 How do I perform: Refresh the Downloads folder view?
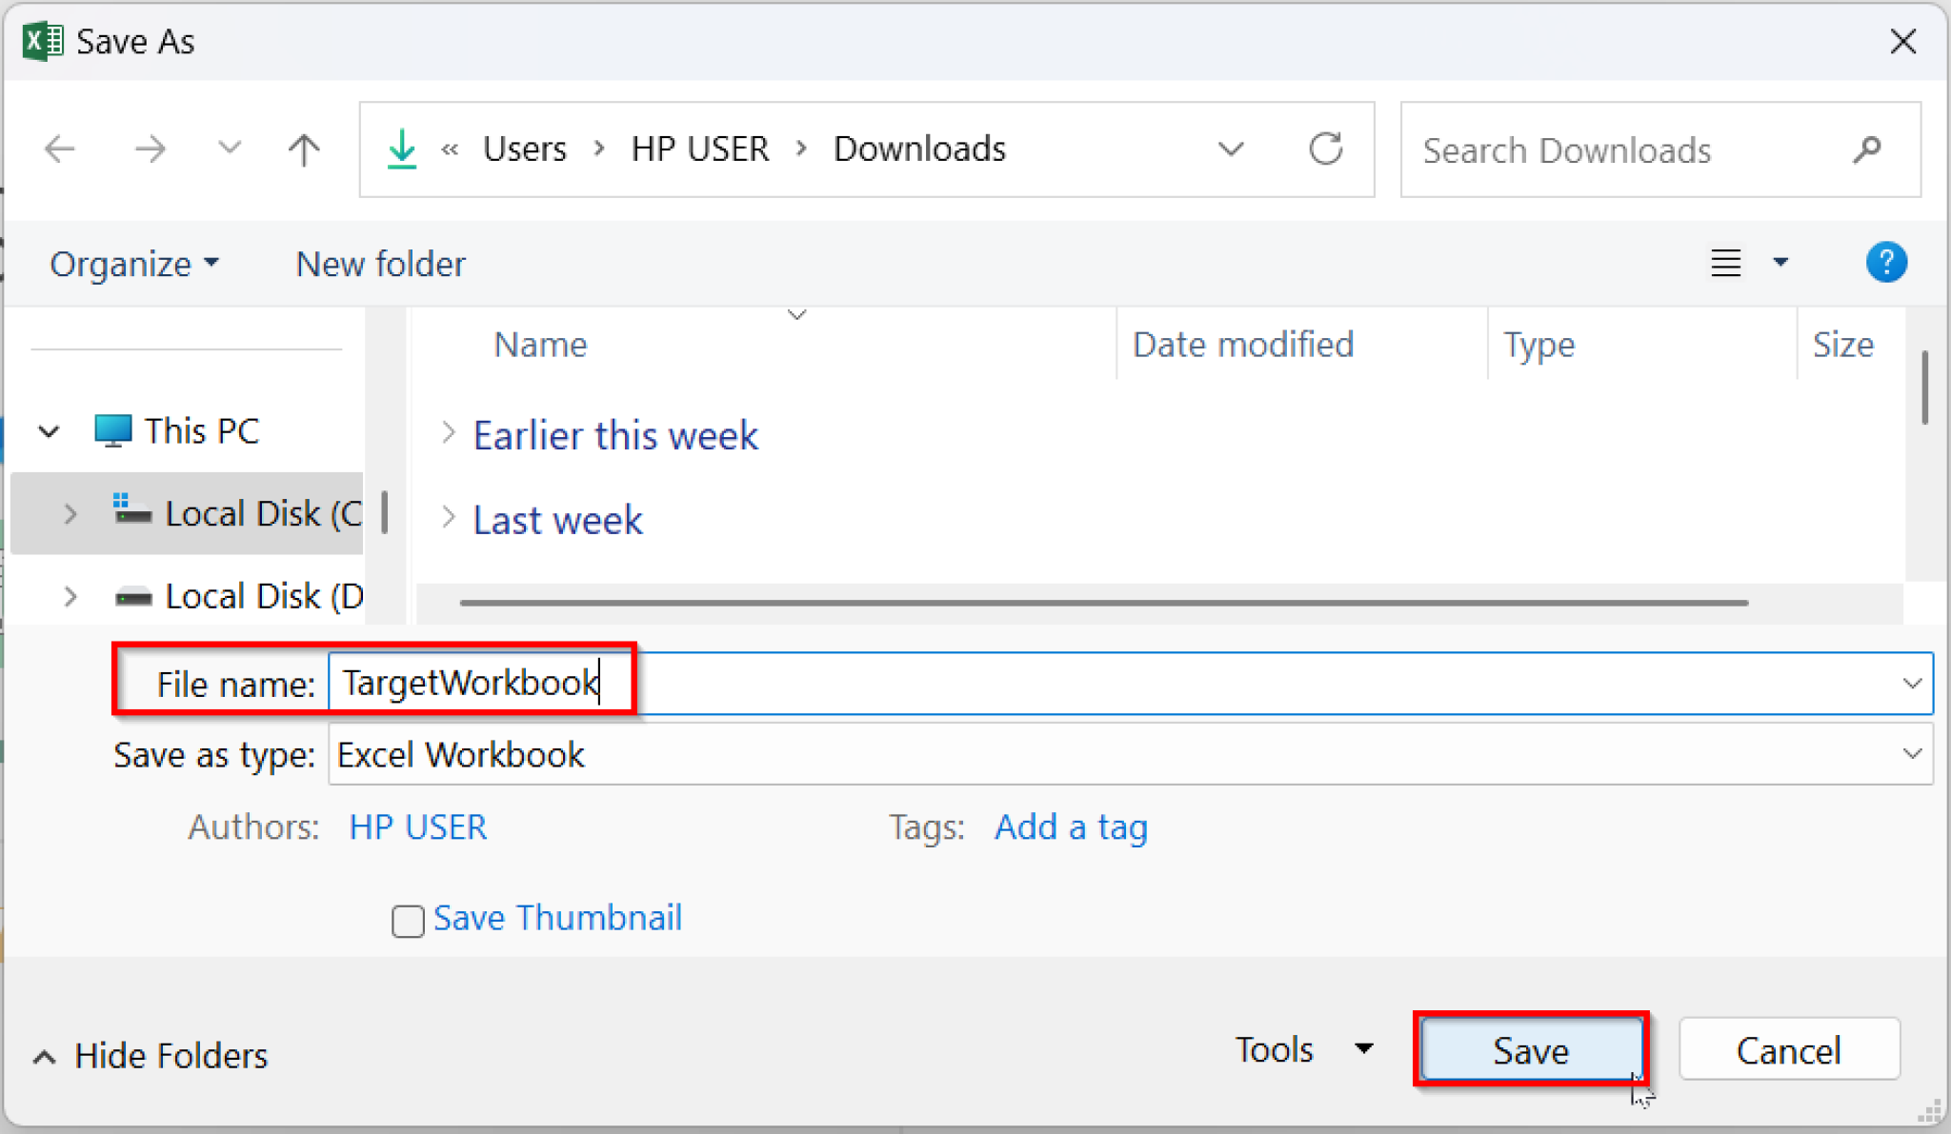[1326, 149]
